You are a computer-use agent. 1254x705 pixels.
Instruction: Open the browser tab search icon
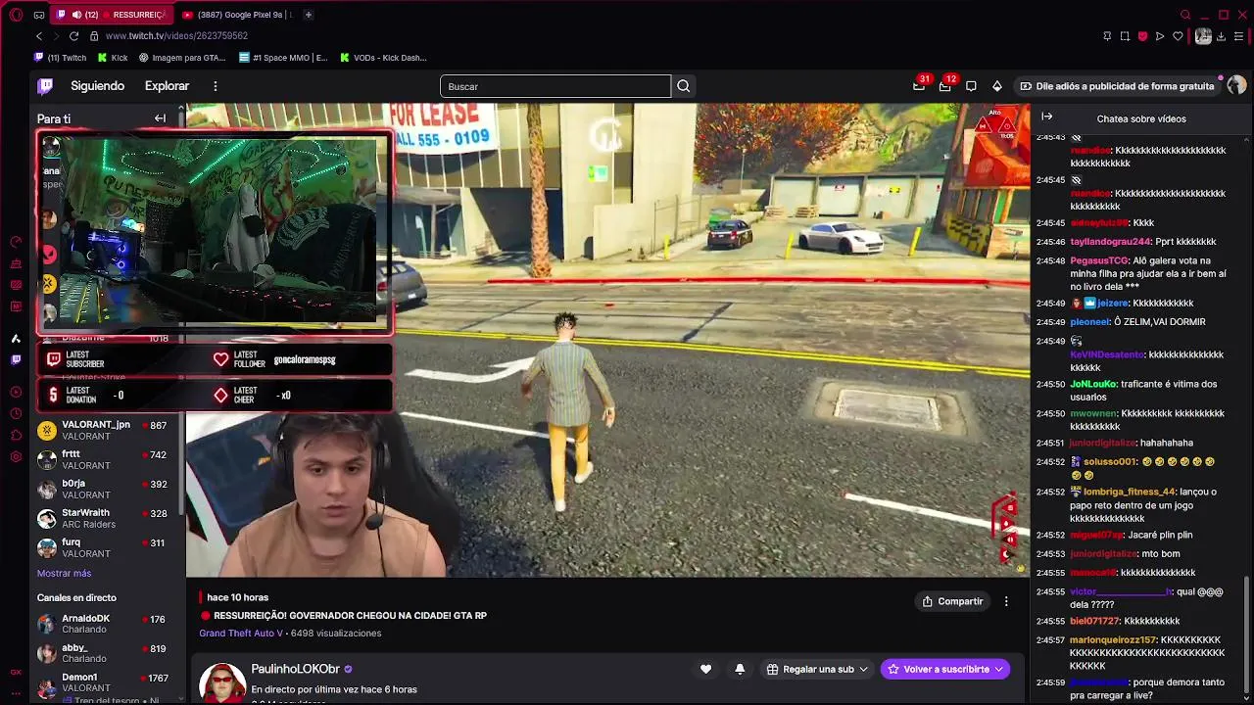1185,15
